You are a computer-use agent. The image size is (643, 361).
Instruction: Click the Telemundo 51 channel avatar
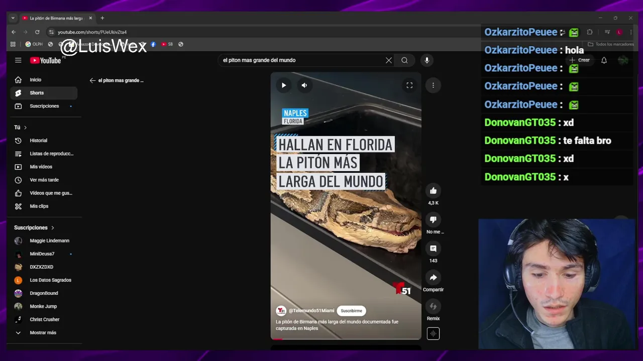[x=281, y=311]
